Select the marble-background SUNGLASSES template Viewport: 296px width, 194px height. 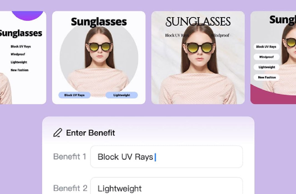(x=198, y=57)
